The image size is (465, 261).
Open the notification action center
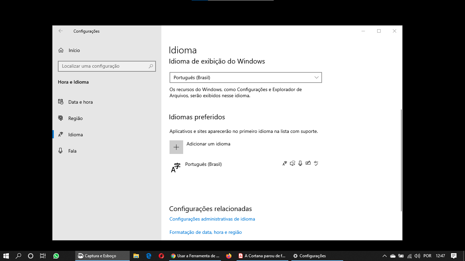(454, 256)
